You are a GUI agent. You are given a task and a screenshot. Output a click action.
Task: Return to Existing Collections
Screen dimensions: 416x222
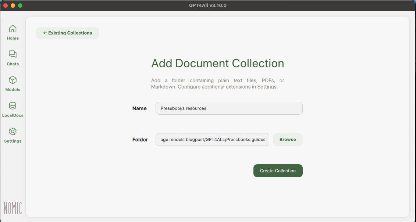click(68, 33)
